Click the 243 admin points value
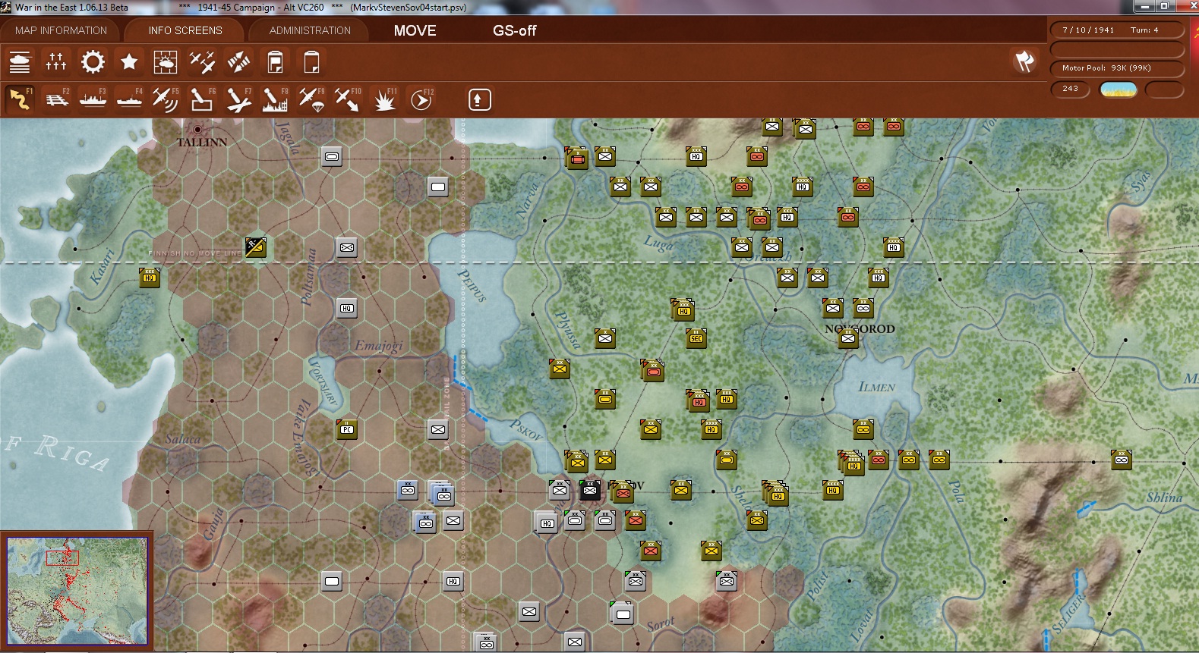 pos(1071,89)
